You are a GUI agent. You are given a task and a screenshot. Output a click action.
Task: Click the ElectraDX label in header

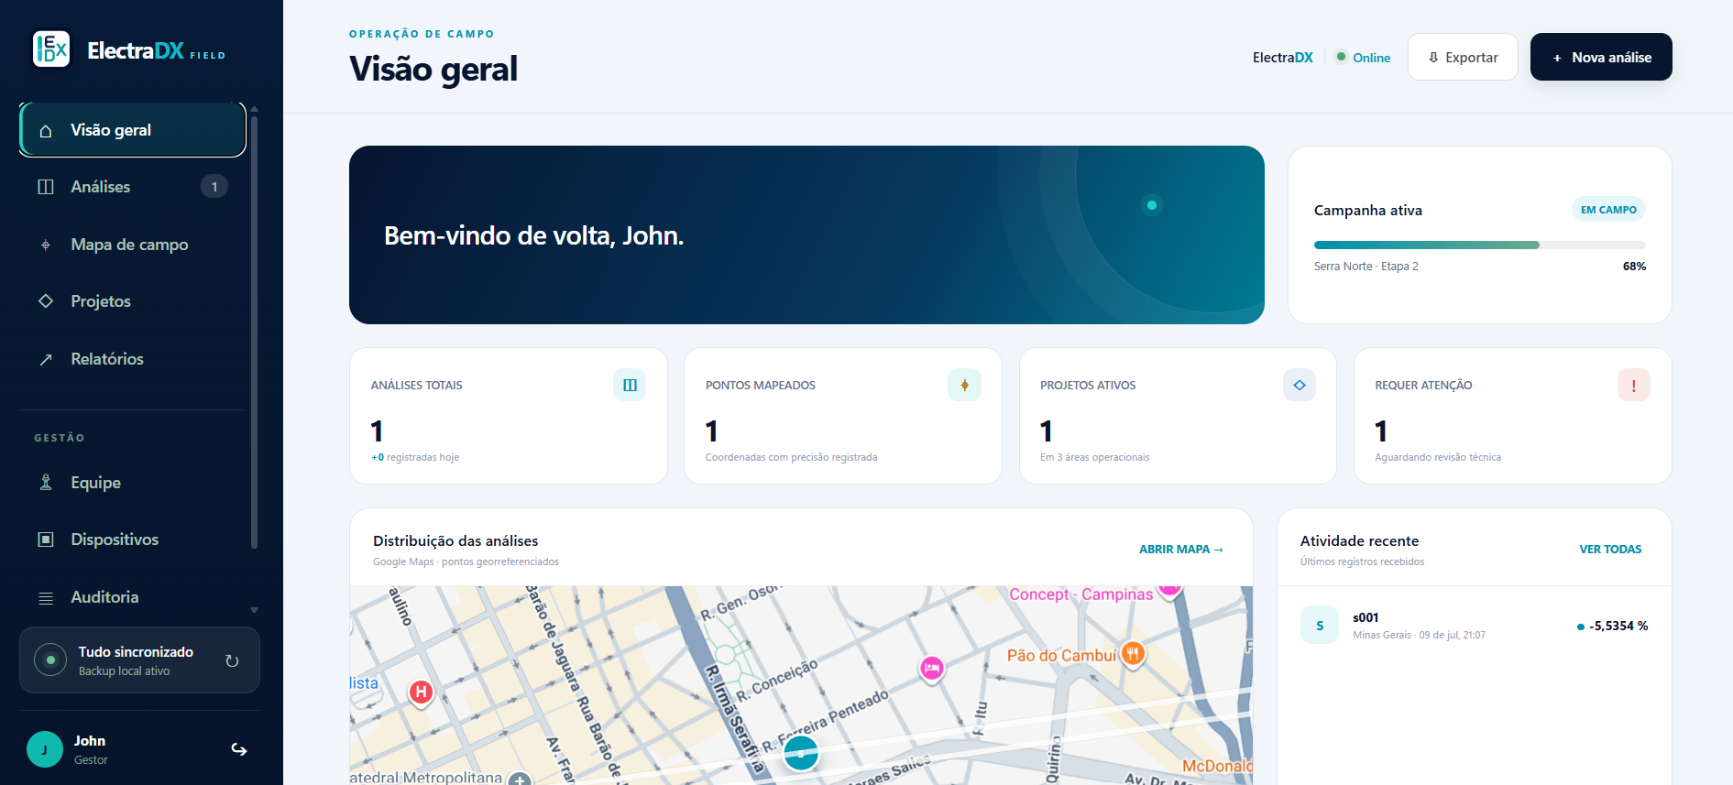pos(1283,57)
